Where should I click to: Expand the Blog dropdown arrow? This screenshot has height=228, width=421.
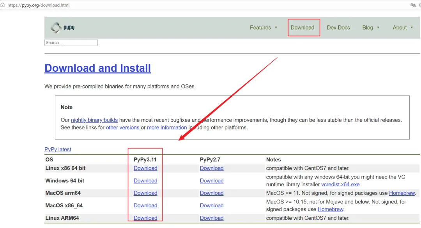click(378, 28)
